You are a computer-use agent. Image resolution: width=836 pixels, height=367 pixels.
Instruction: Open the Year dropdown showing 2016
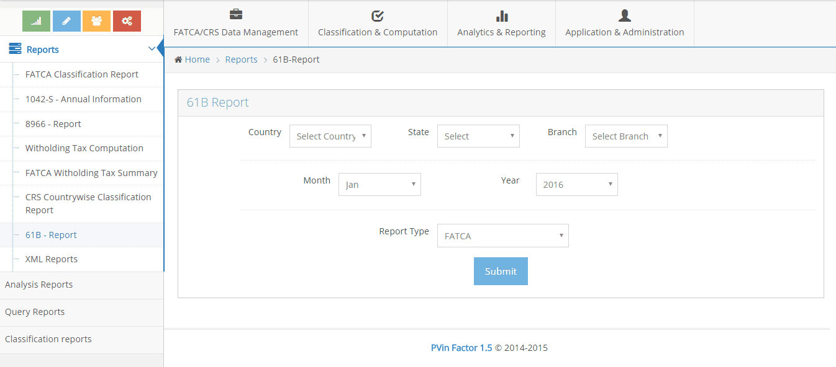576,185
